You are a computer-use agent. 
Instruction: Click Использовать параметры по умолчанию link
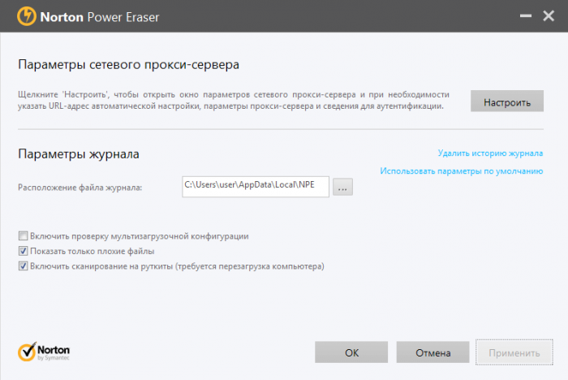[461, 171]
